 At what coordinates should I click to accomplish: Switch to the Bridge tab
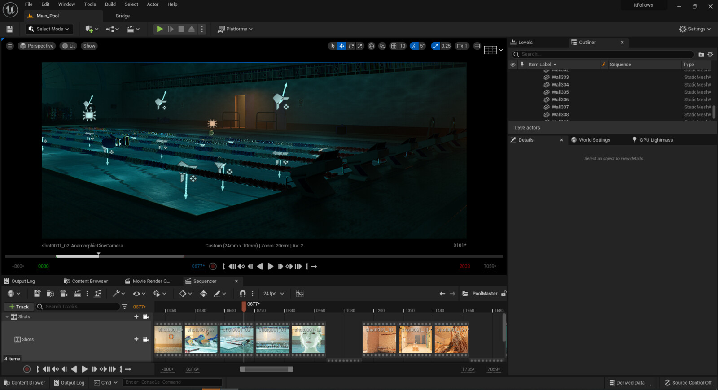(123, 16)
